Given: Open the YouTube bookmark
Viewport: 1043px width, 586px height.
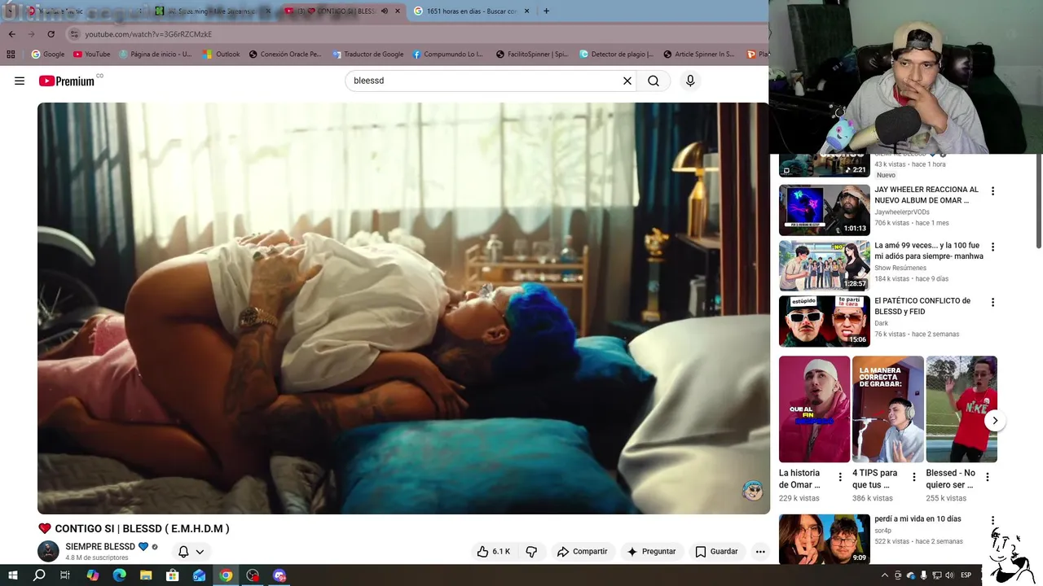Looking at the screenshot, I should click(91, 55).
